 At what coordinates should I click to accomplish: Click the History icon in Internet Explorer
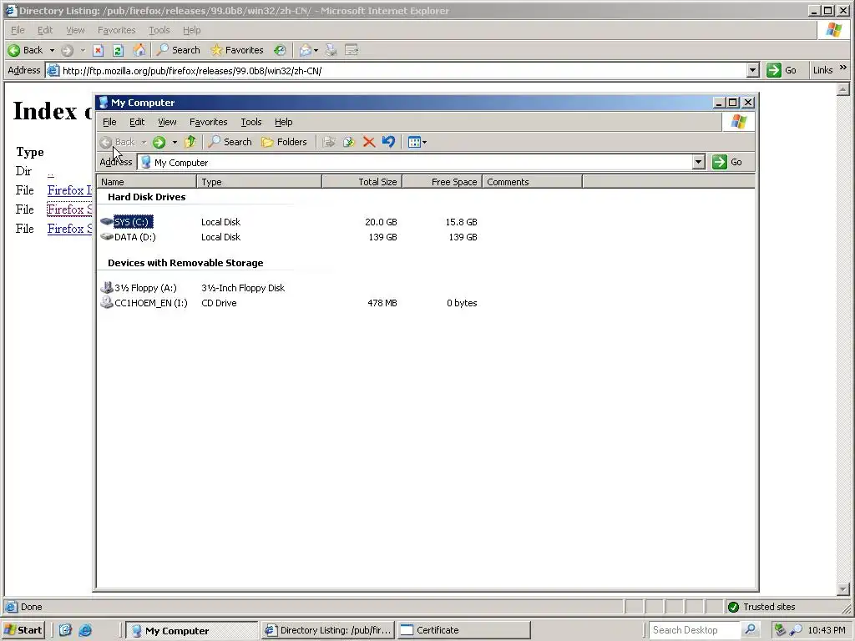(280, 50)
